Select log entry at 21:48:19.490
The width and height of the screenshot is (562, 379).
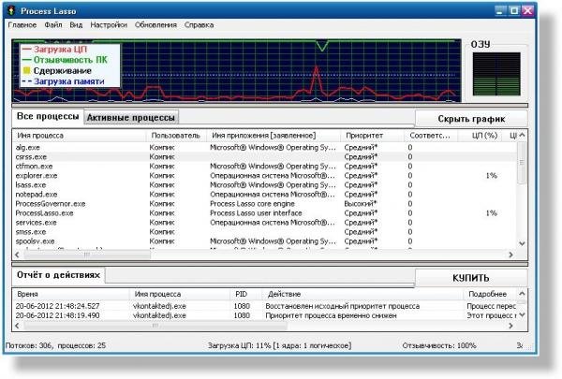[x=264, y=315]
